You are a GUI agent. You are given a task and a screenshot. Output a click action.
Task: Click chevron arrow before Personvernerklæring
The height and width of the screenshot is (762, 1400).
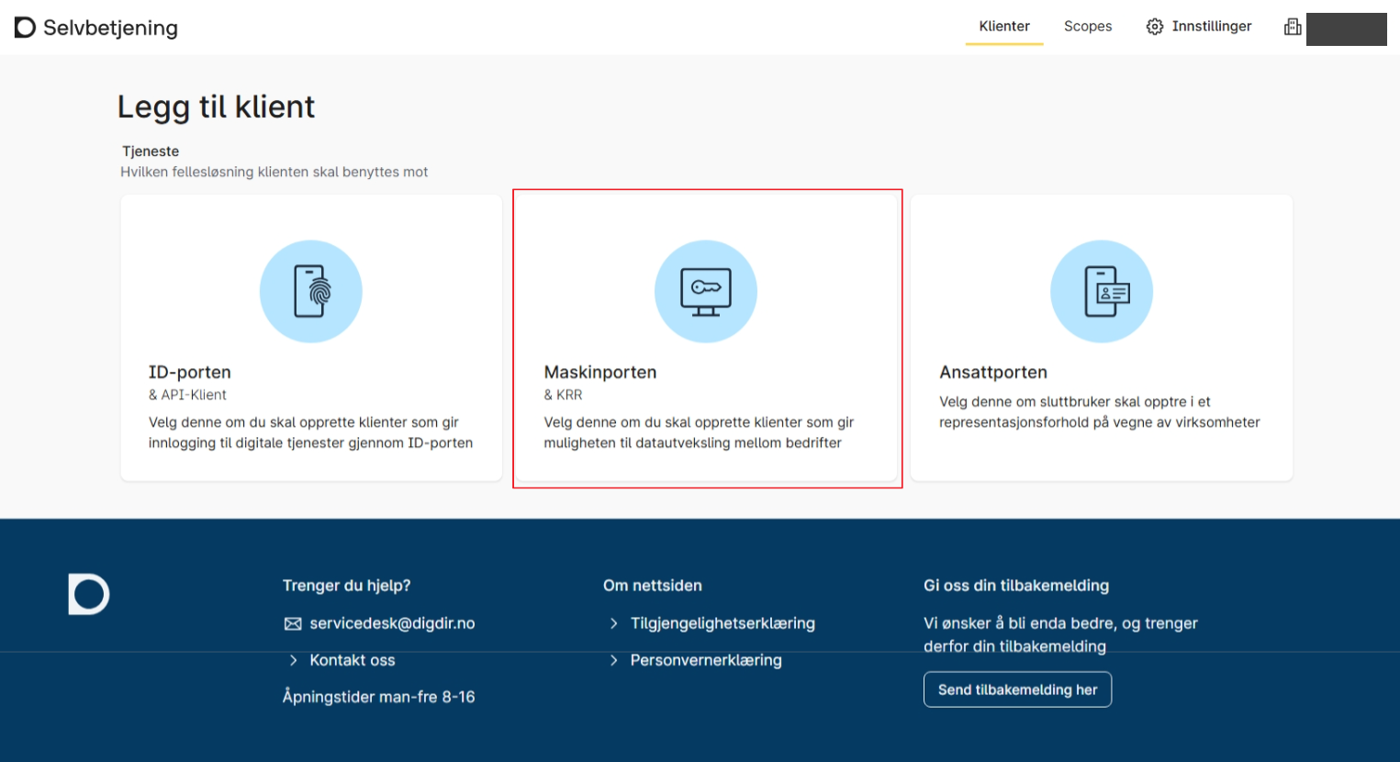613,660
